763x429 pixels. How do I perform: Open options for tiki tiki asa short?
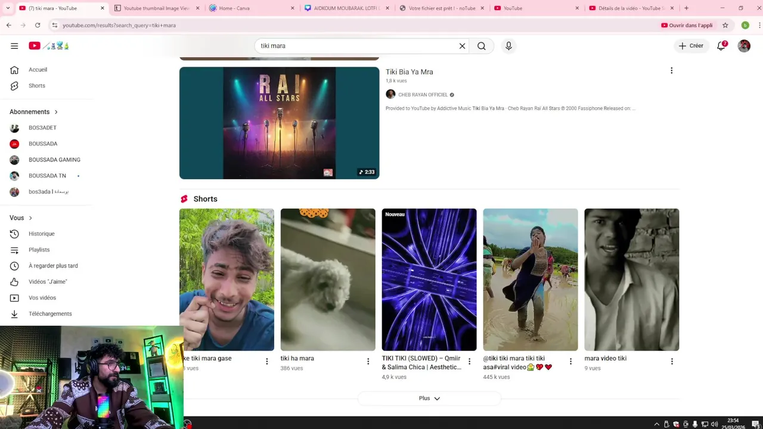click(x=570, y=361)
